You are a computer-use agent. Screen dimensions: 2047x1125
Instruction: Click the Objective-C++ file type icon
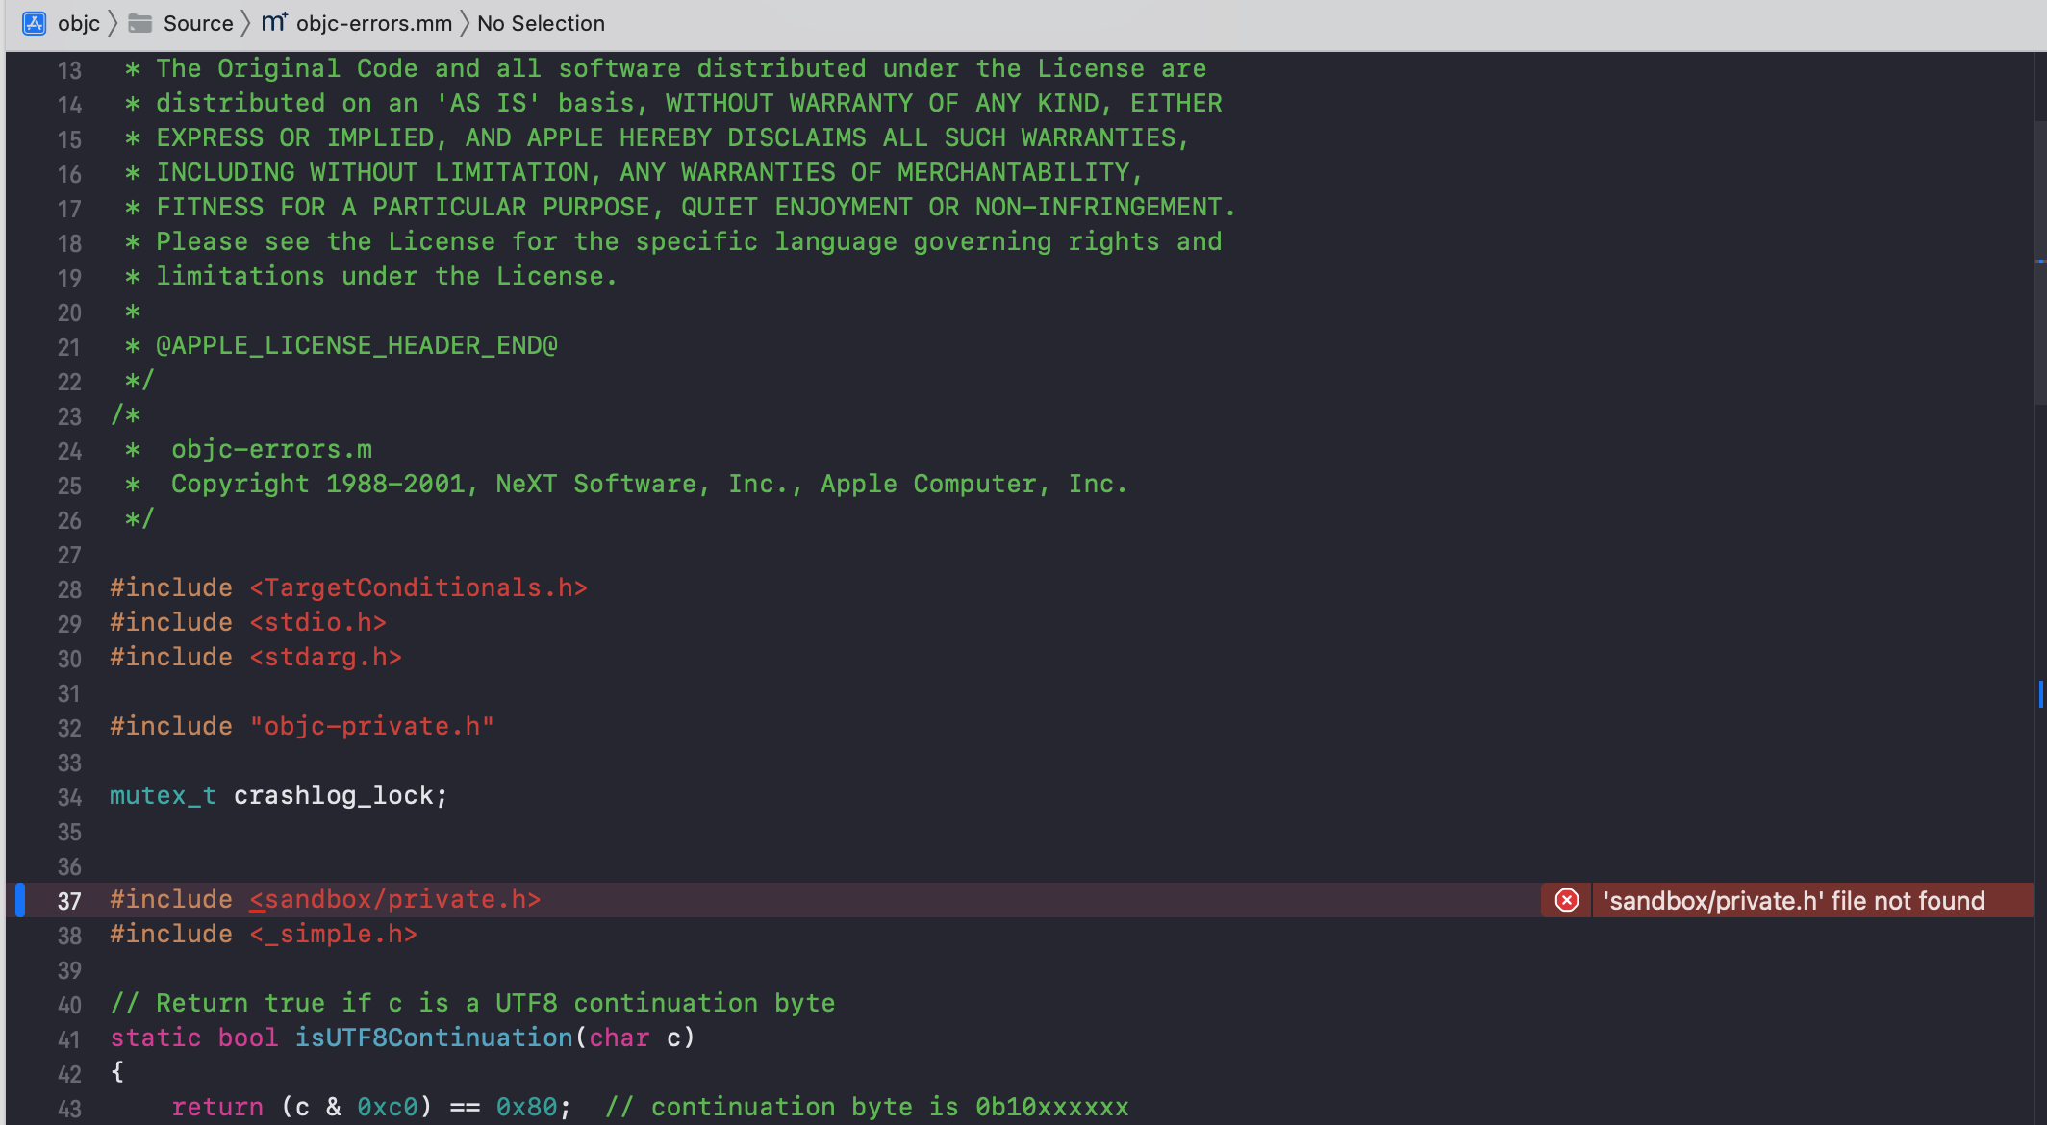pos(274,22)
